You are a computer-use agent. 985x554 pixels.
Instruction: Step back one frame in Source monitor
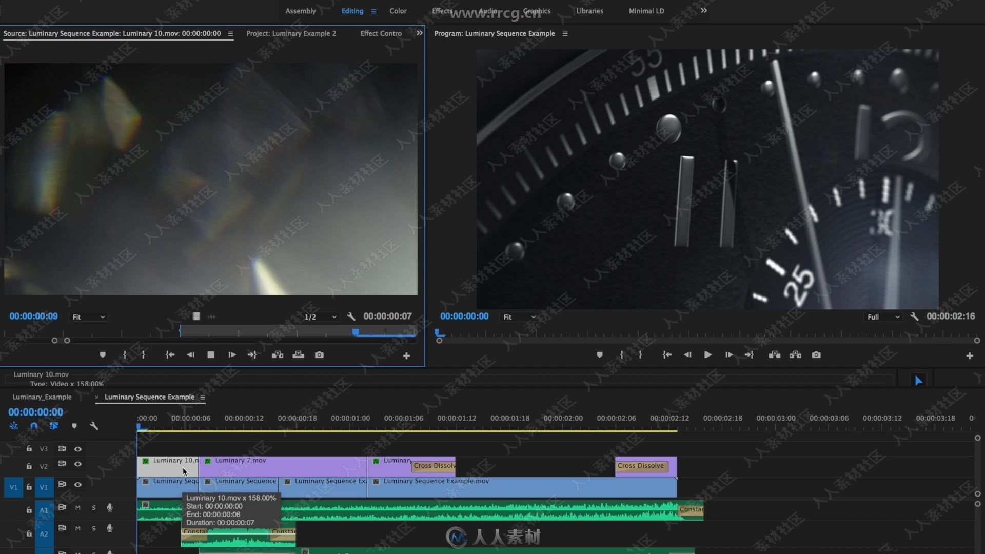(x=190, y=355)
